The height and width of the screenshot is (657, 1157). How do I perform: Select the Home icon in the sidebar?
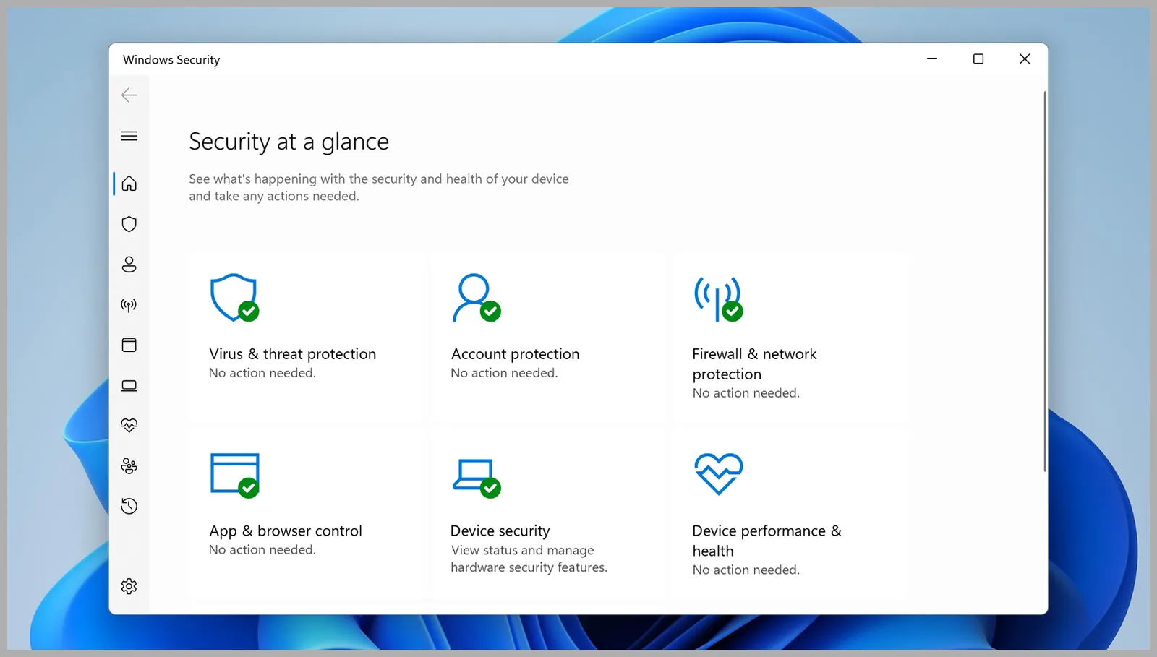point(129,184)
